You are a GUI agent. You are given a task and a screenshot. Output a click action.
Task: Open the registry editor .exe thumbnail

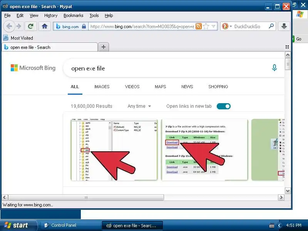(x=114, y=150)
